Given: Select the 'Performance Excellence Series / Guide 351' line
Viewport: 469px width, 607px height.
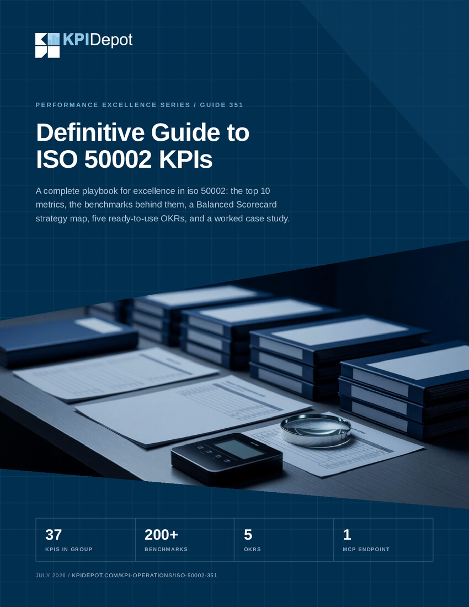Looking at the screenshot, I should pos(139,105).
